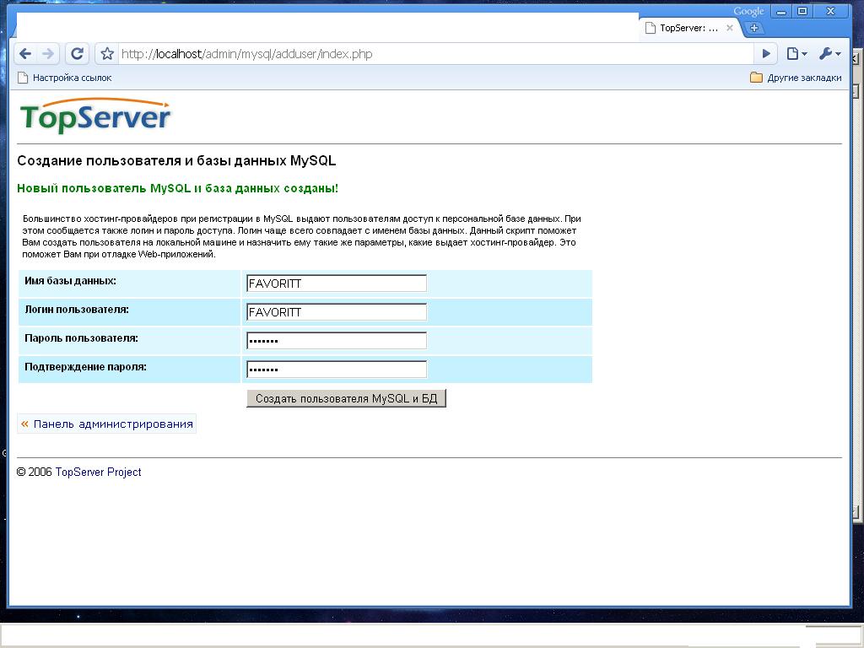Open a new tab with plus button
Screen dimensions: 864x648
[754, 28]
